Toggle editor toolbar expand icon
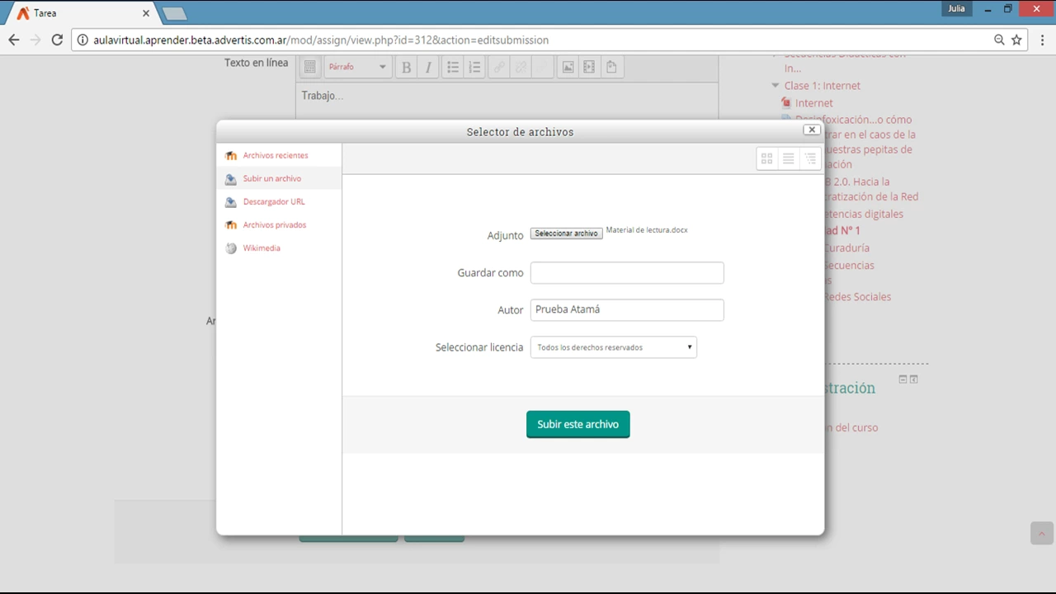The image size is (1056, 594). point(309,68)
